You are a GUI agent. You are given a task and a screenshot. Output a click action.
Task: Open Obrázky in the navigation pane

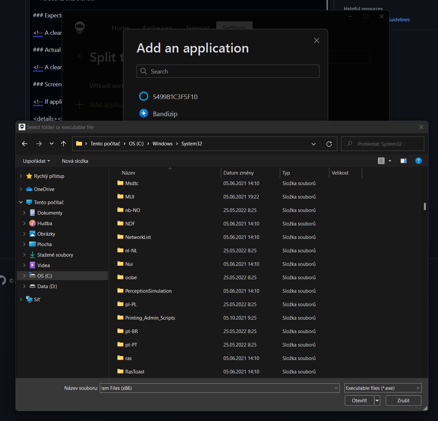click(46, 234)
